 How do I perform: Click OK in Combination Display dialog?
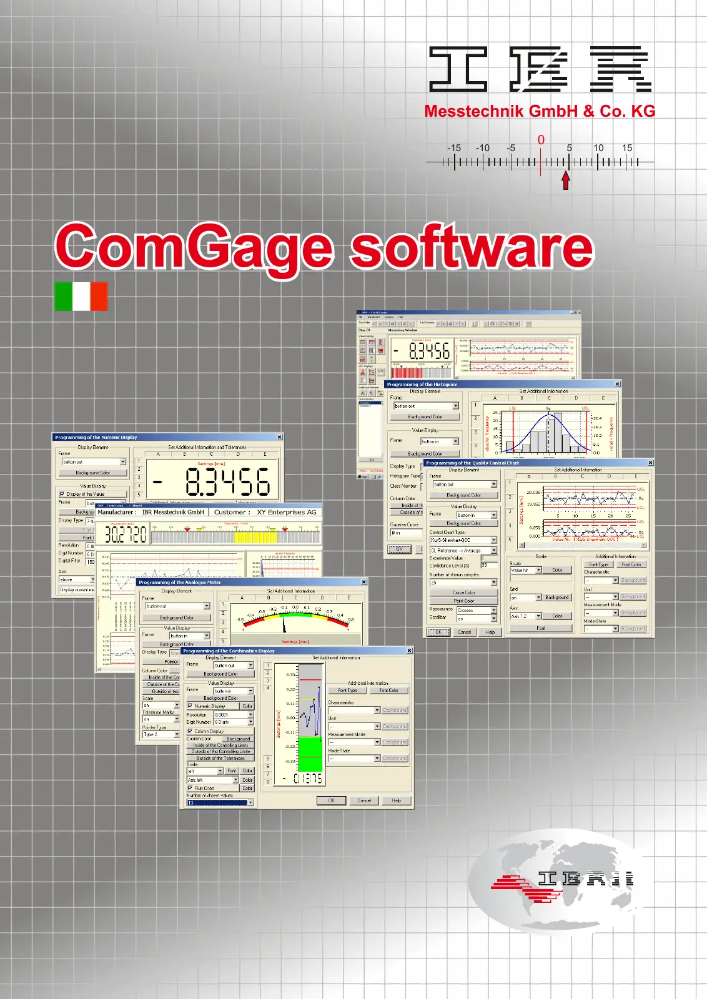pyautogui.click(x=331, y=800)
